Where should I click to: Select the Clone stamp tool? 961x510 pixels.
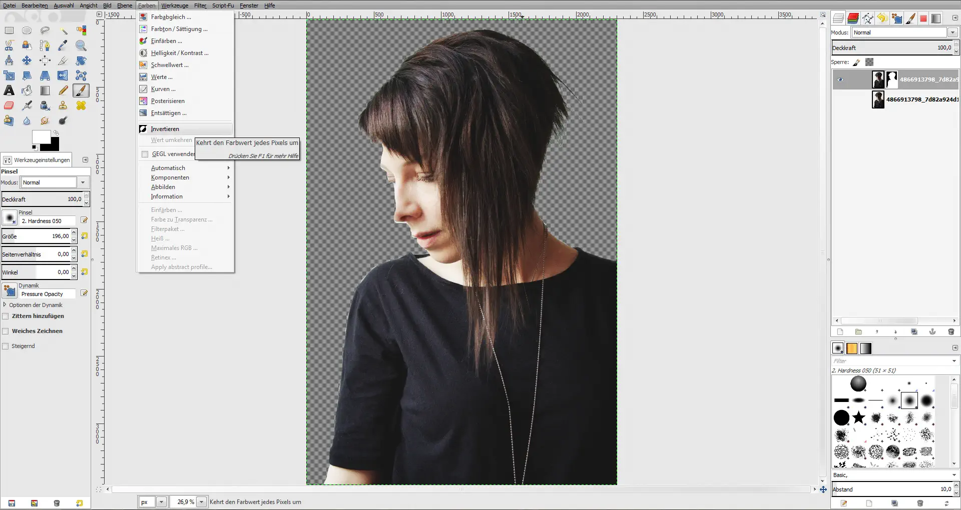(63, 105)
